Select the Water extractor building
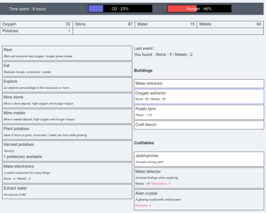Image resolution: width=266 pixels, height=213 pixels. tap(199, 84)
